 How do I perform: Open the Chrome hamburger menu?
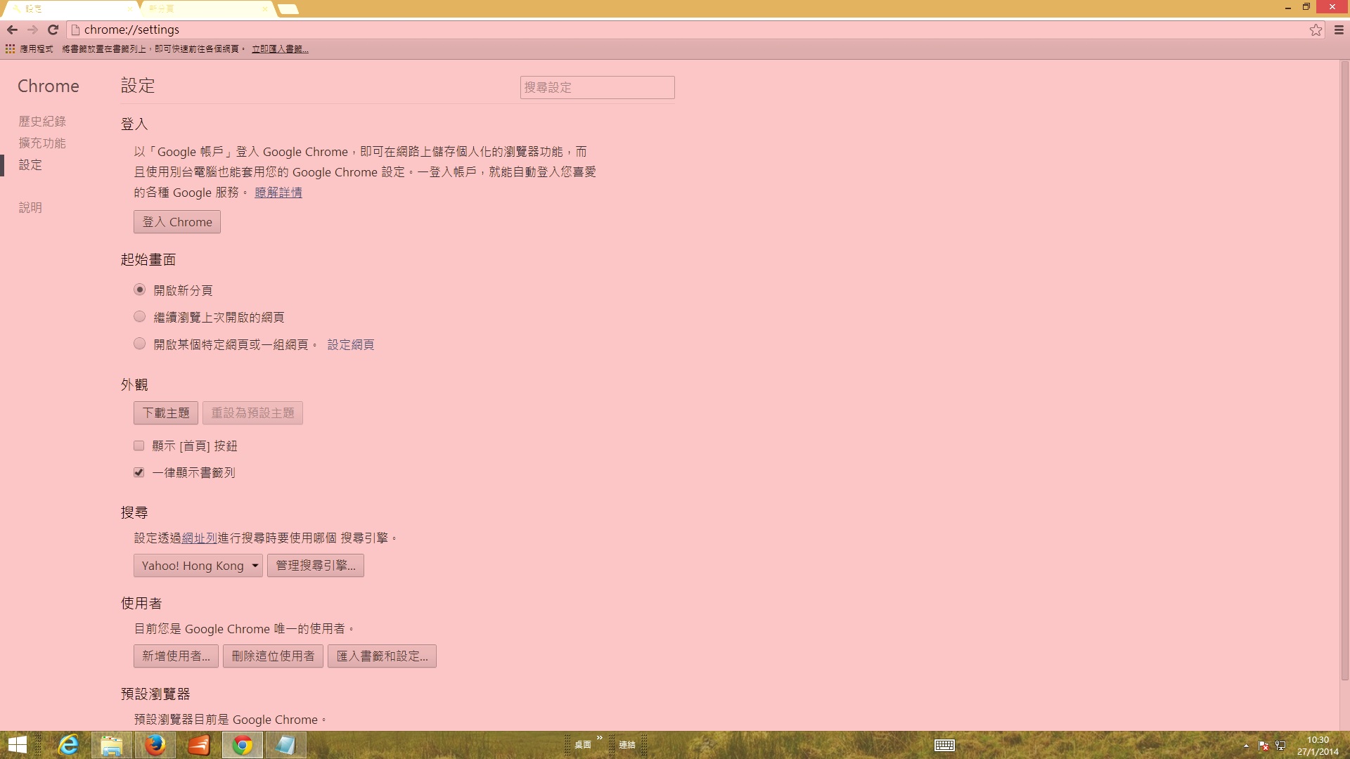click(1339, 30)
